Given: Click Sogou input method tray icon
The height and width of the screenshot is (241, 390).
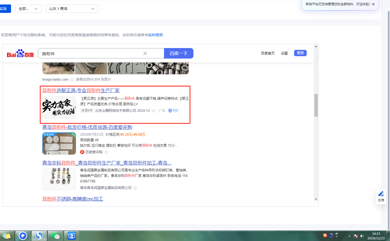Looking at the screenshot, I should click(x=325, y=235).
